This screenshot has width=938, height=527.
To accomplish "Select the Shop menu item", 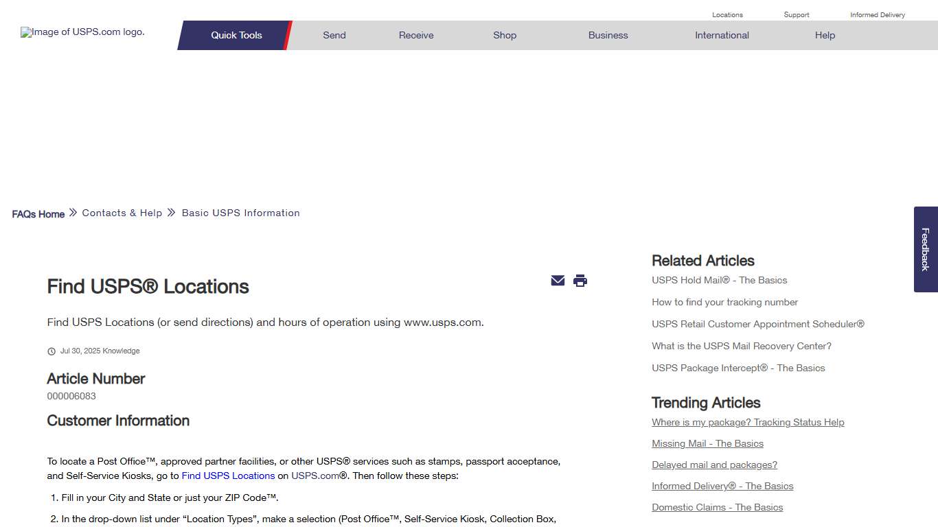I will 505,35.
